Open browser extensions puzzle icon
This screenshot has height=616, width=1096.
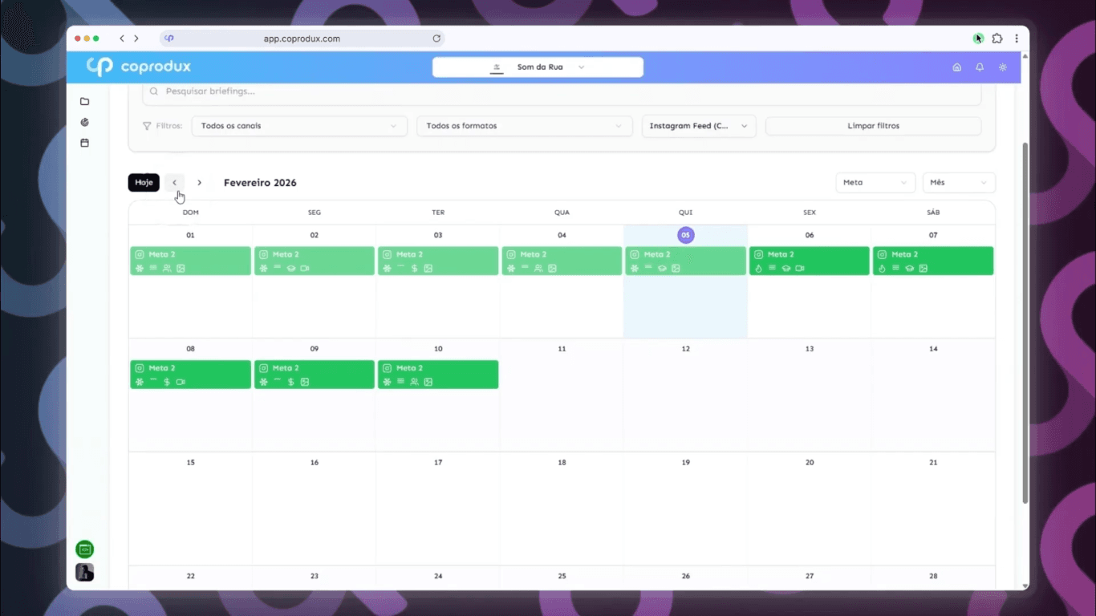(x=997, y=38)
